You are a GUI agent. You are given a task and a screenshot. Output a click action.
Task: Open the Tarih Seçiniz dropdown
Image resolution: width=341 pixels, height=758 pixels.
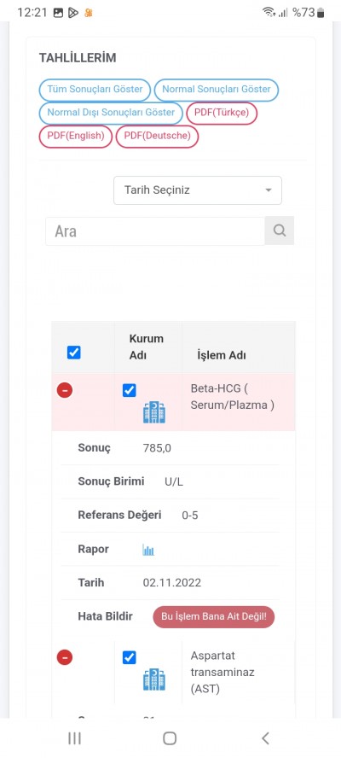pyautogui.click(x=198, y=190)
